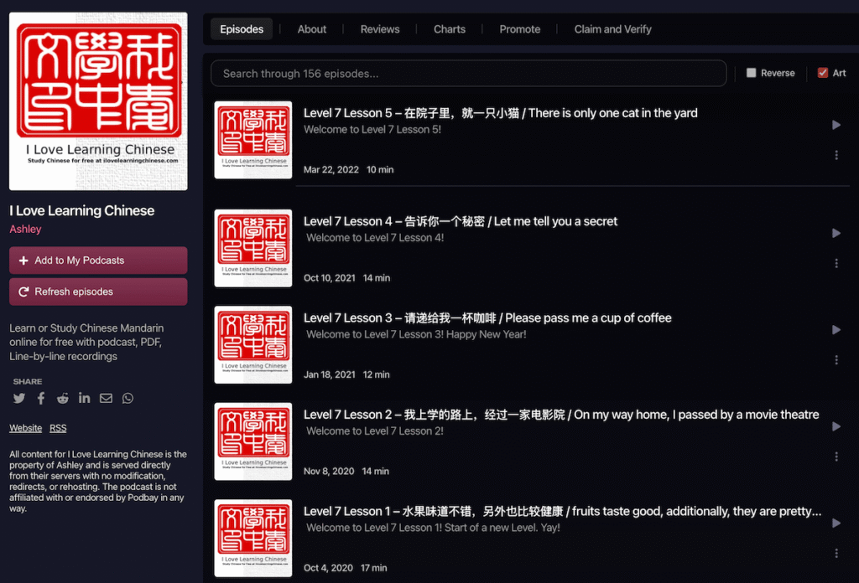The width and height of the screenshot is (859, 583).
Task: Open the About tab
Action: point(312,29)
